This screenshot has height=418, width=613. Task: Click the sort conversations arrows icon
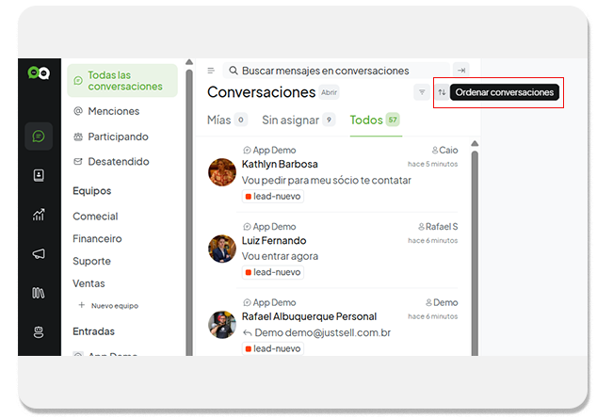point(442,92)
